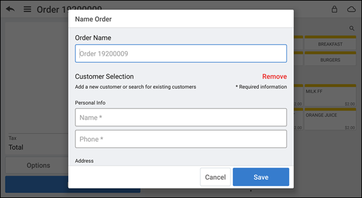Cancel the Name Order dialog
Image resolution: width=362 pixels, height=198 pixels.
pyautogui.click(x=215, y=177)
